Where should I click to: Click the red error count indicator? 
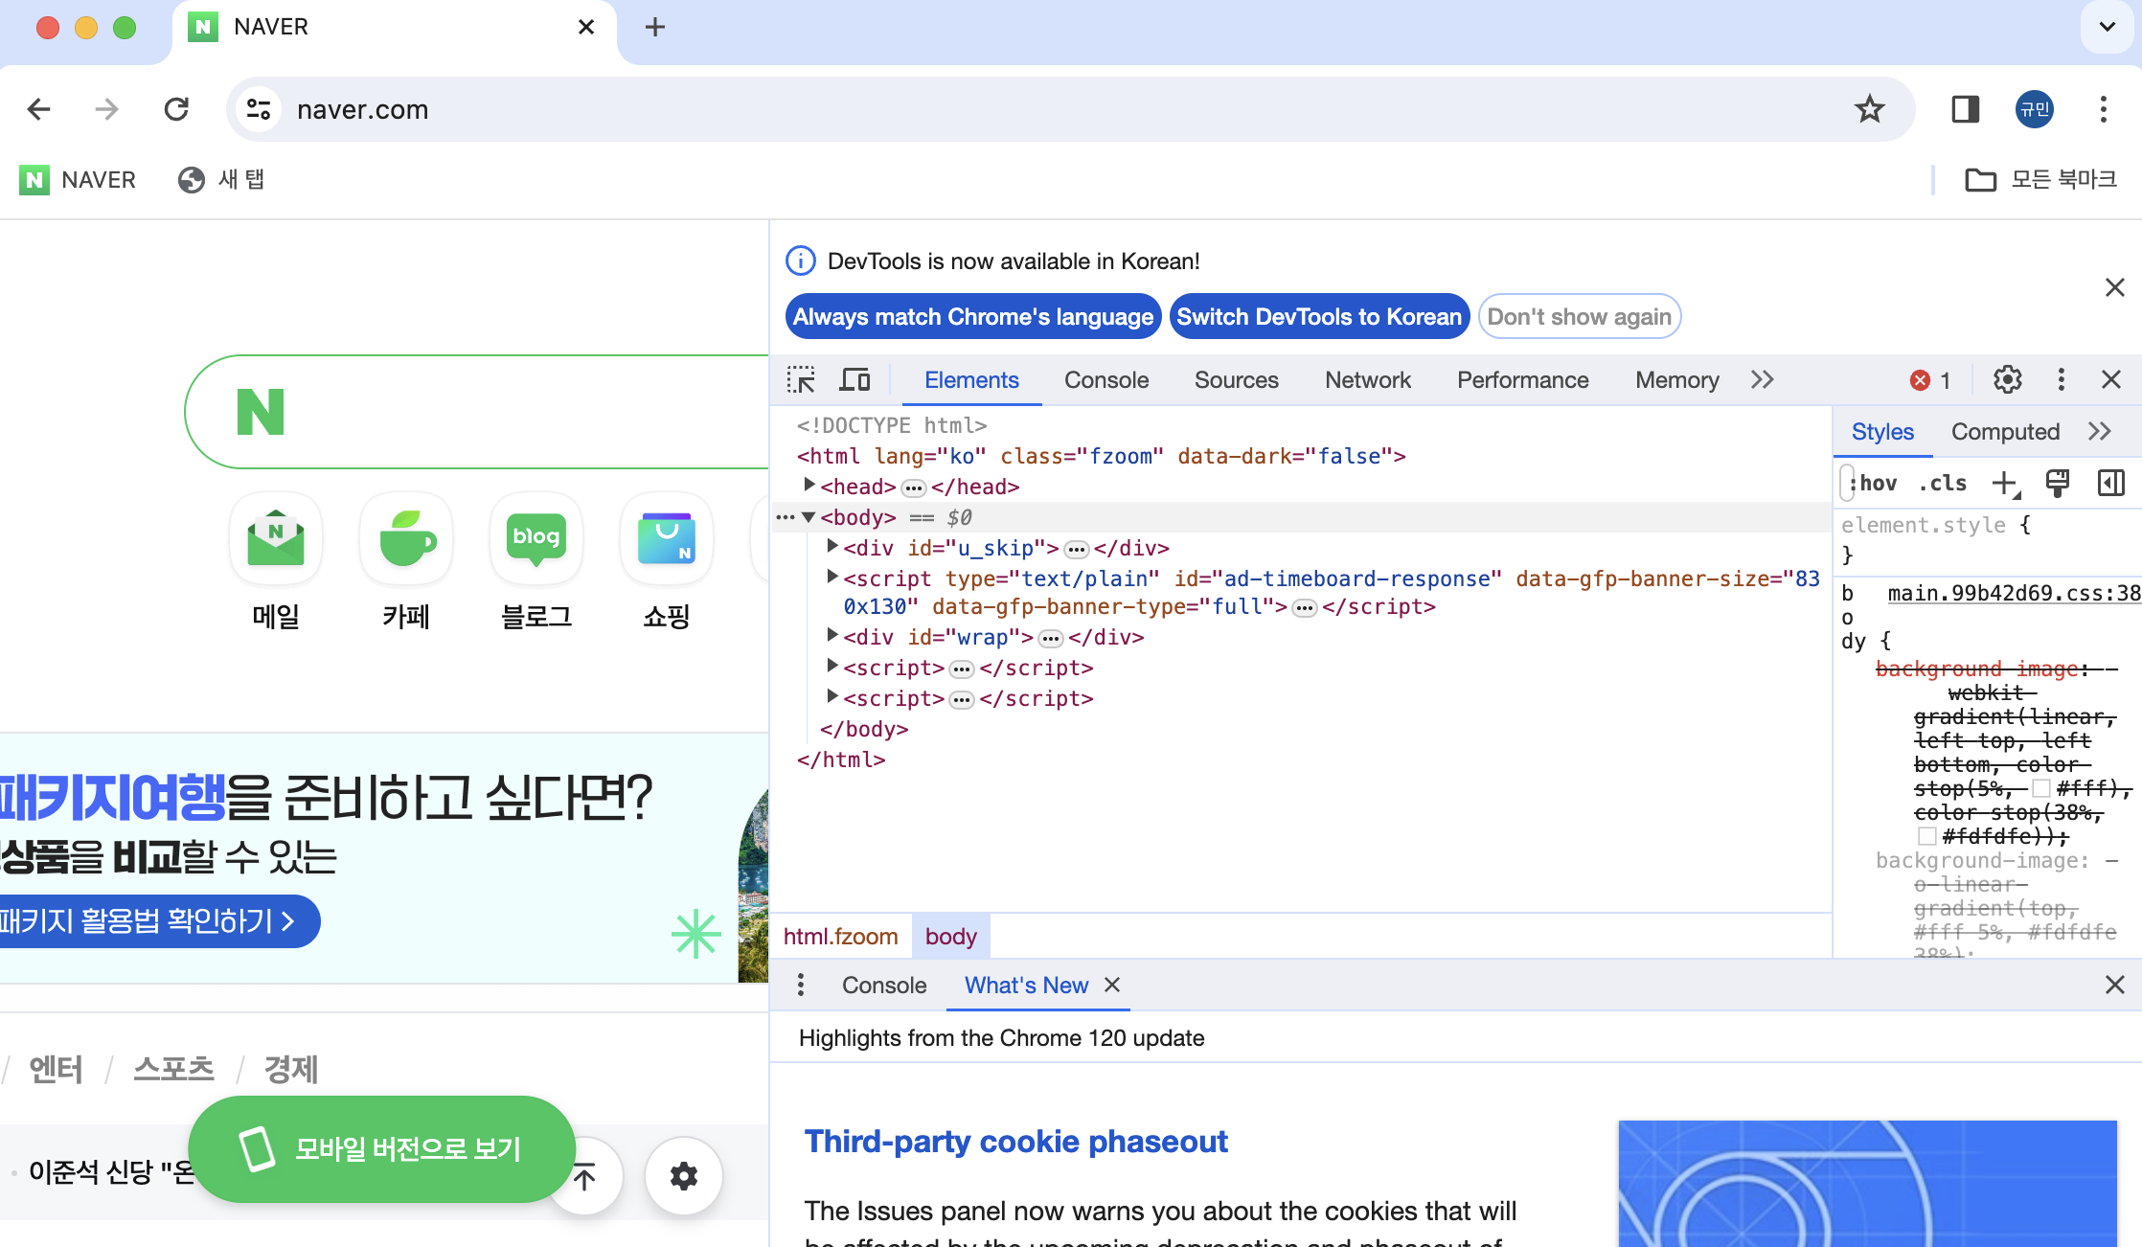[1929, 380]
